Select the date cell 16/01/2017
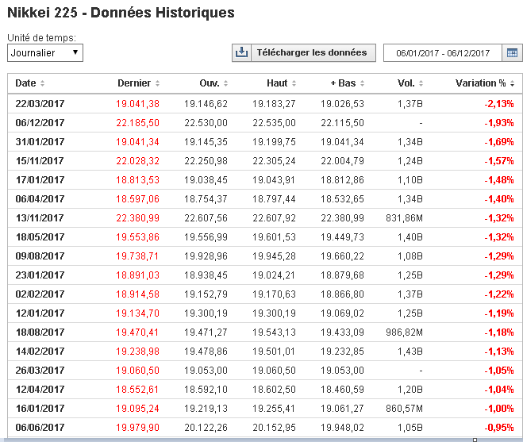This screenshot has width=523, height=442. [40, 408]
